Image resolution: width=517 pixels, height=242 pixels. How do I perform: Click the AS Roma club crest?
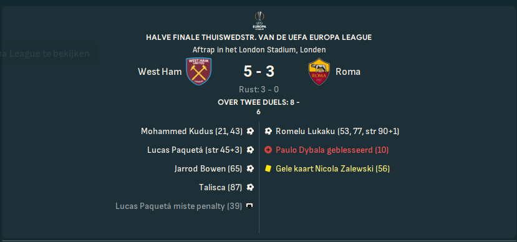(x=319, y=72)
